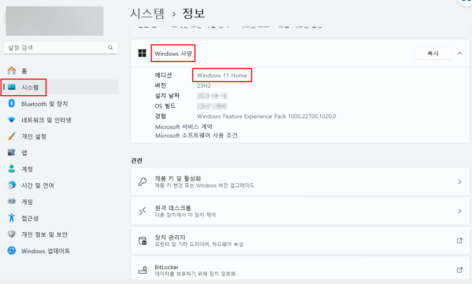Click the Windows 사양 heading text
Viewport: 472px width, 284px height.
coord(173,54)
